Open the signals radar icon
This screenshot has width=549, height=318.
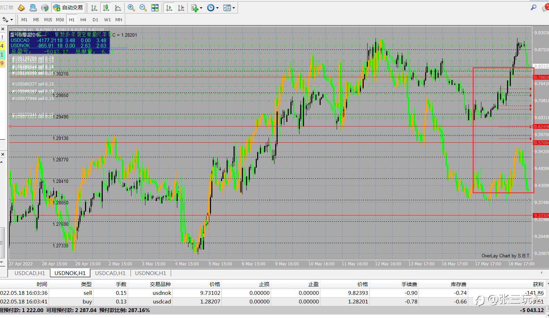45,8
